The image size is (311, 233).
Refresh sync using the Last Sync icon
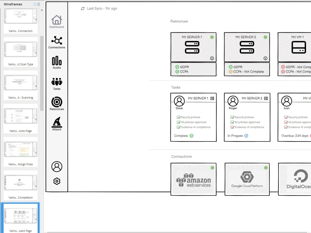pyautogui.click(x=82, y=8)
